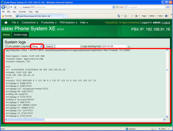173x131 pixels.
Task: Expand the Connections menu
Action: coord(30,22)
